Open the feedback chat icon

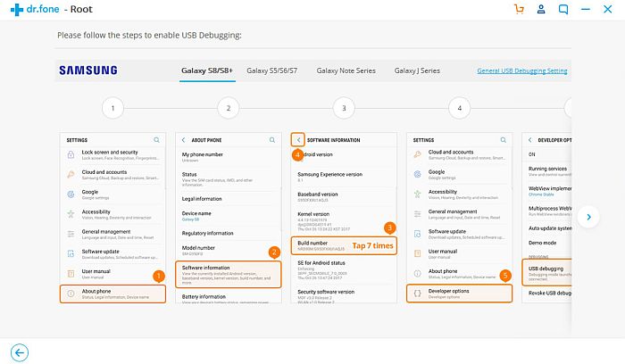pyautogui.click(x=562, y=9)
